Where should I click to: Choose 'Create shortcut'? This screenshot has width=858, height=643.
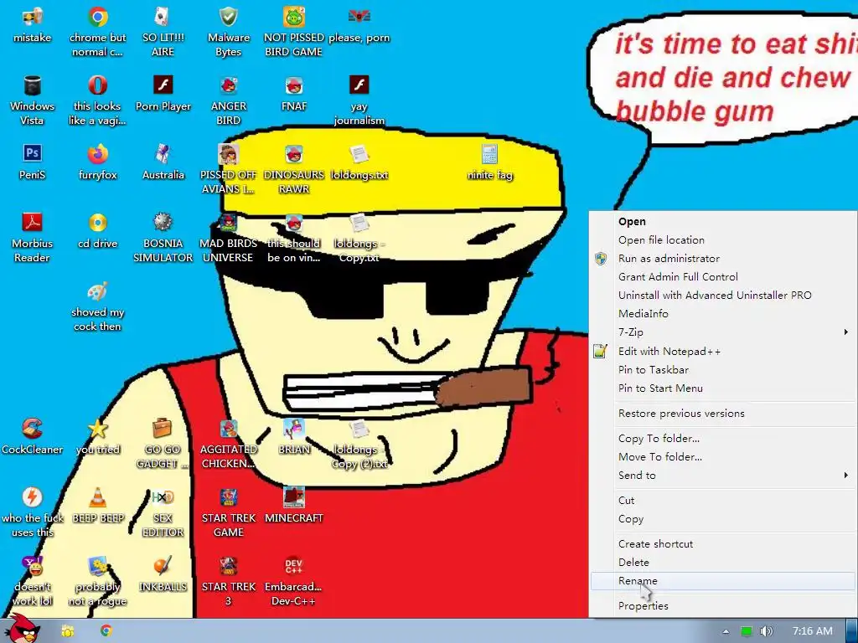coord(723,544)
